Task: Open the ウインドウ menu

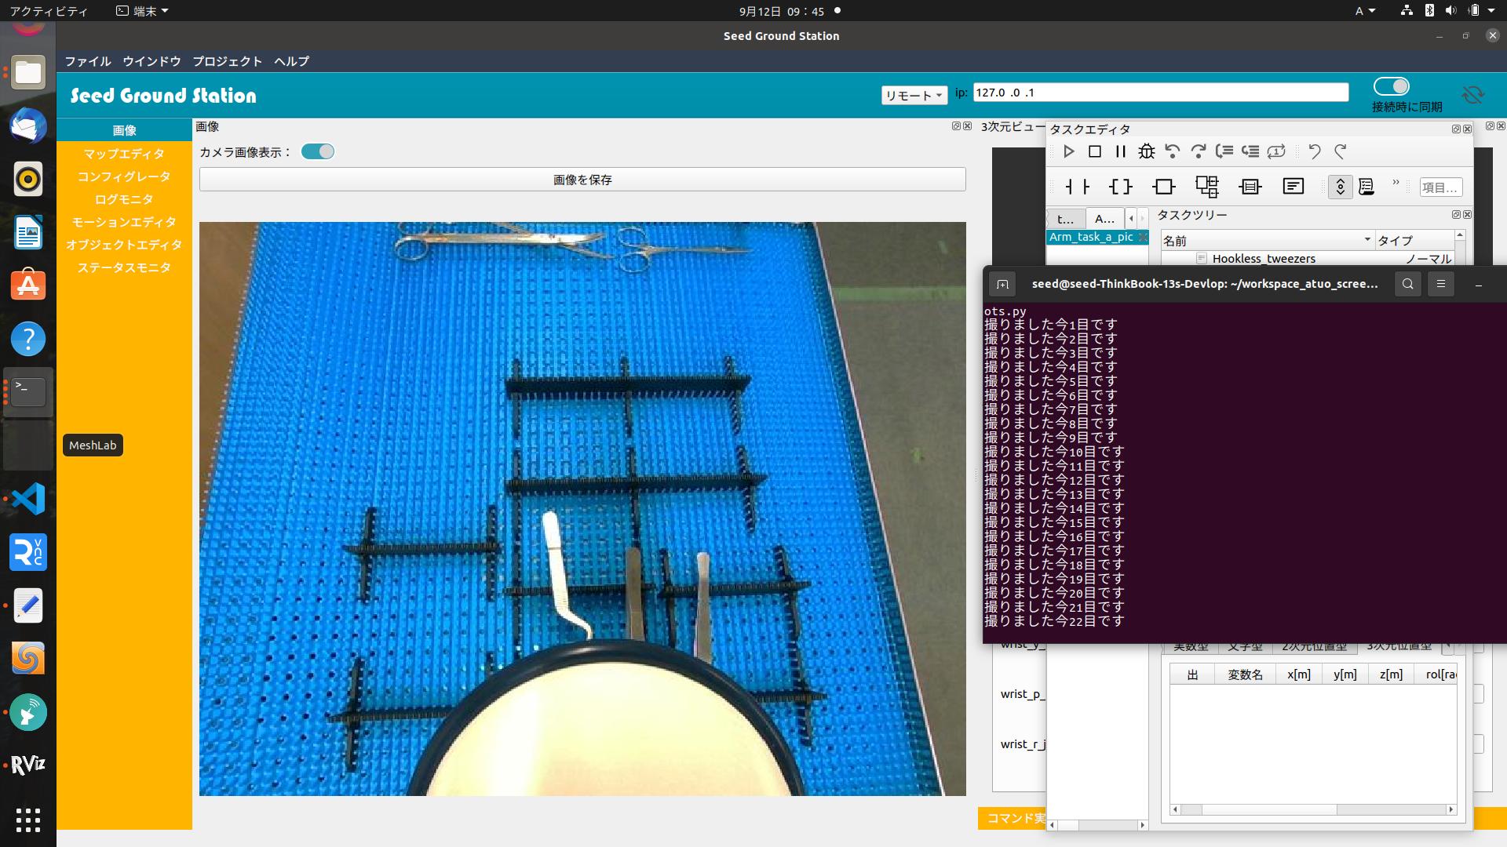Action: tap(151, 61)
